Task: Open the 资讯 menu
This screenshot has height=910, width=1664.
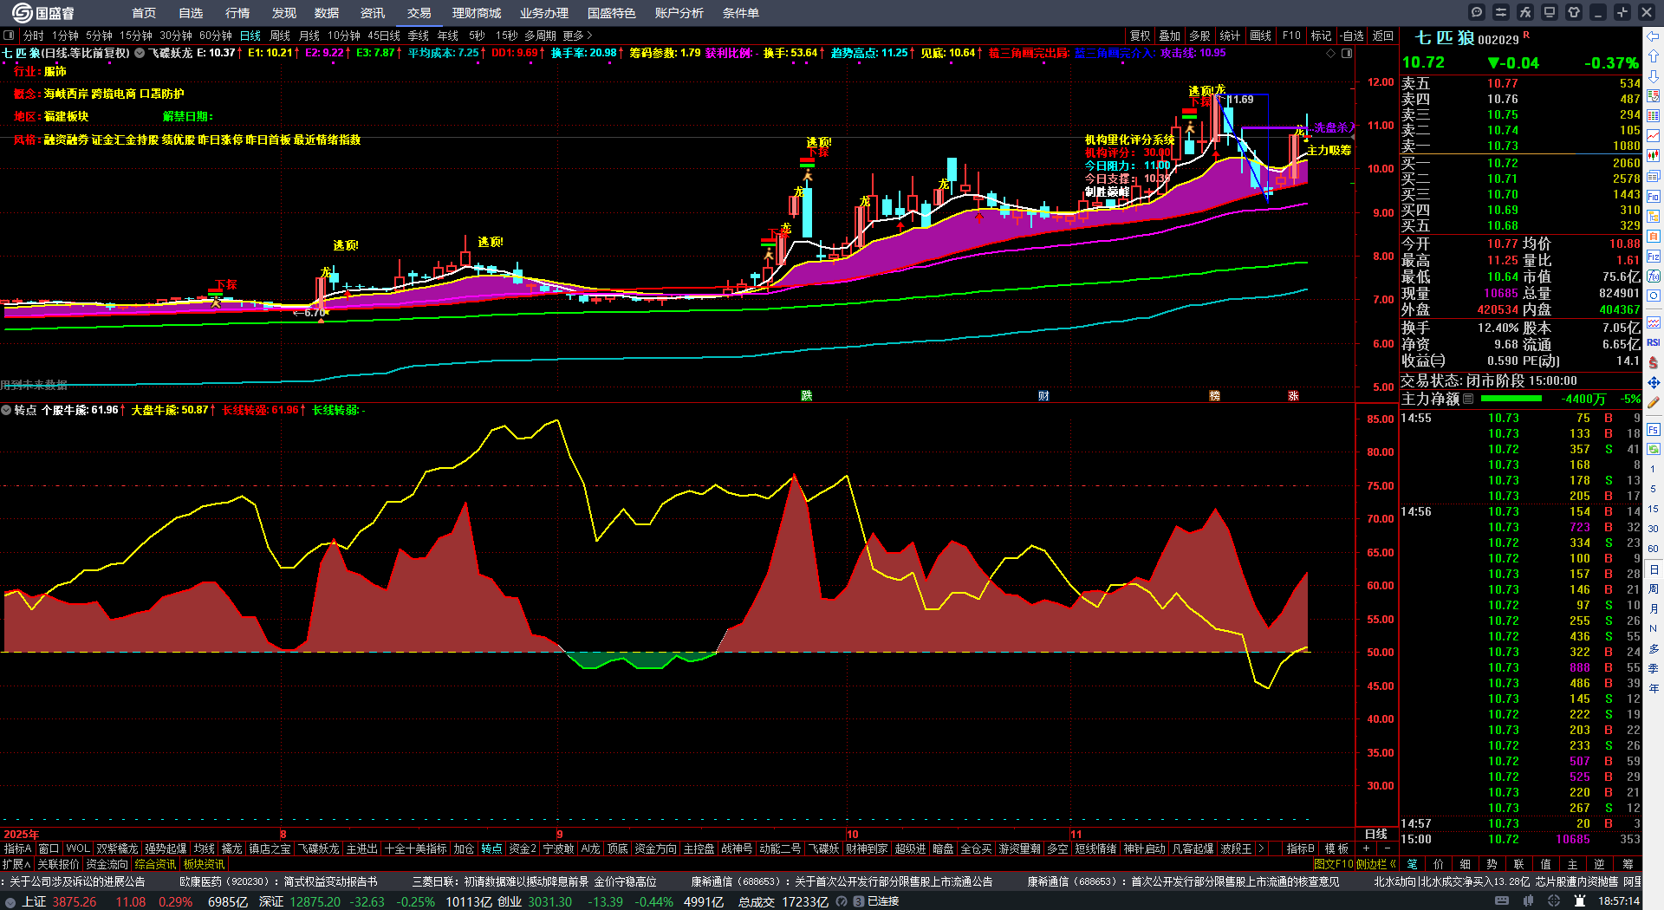Action: pos(373,13)
